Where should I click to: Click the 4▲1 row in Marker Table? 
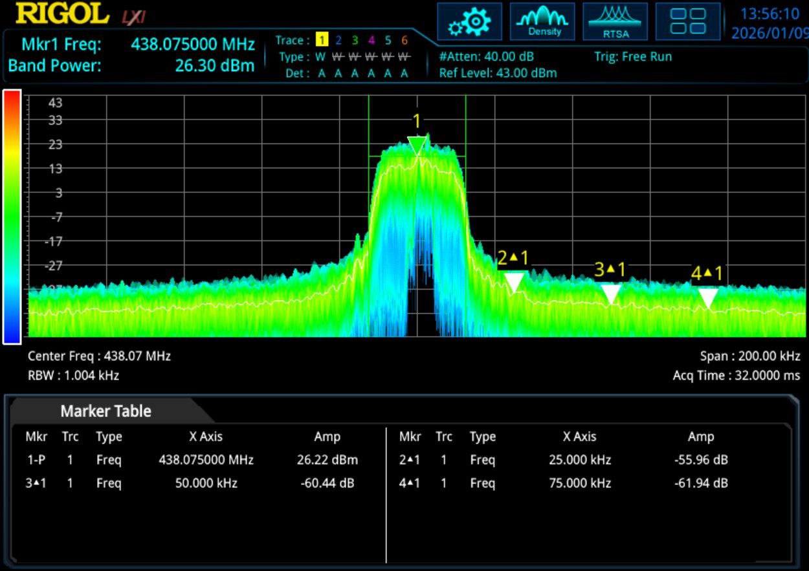pos(589,483)
